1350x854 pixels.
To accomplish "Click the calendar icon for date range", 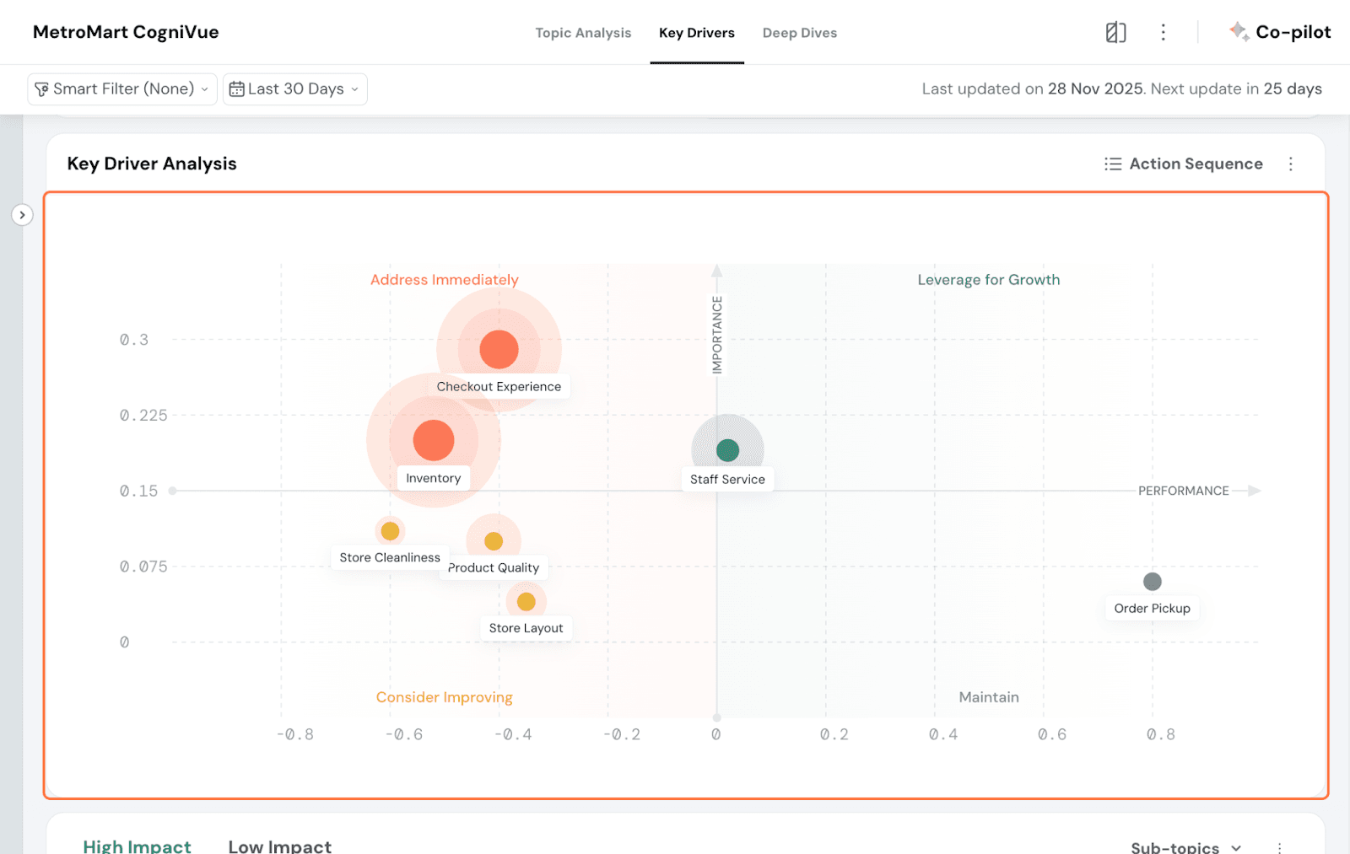I will (237, 89).
